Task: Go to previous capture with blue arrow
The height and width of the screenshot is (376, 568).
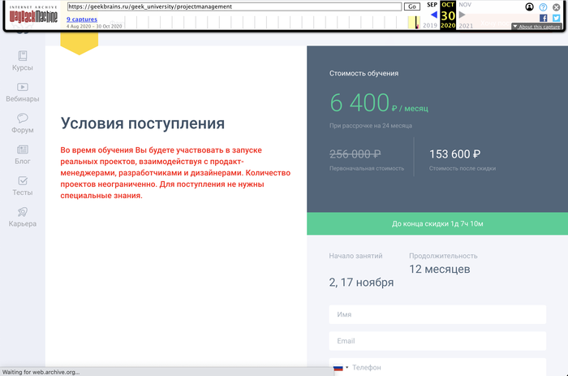Action: (433, 15)
